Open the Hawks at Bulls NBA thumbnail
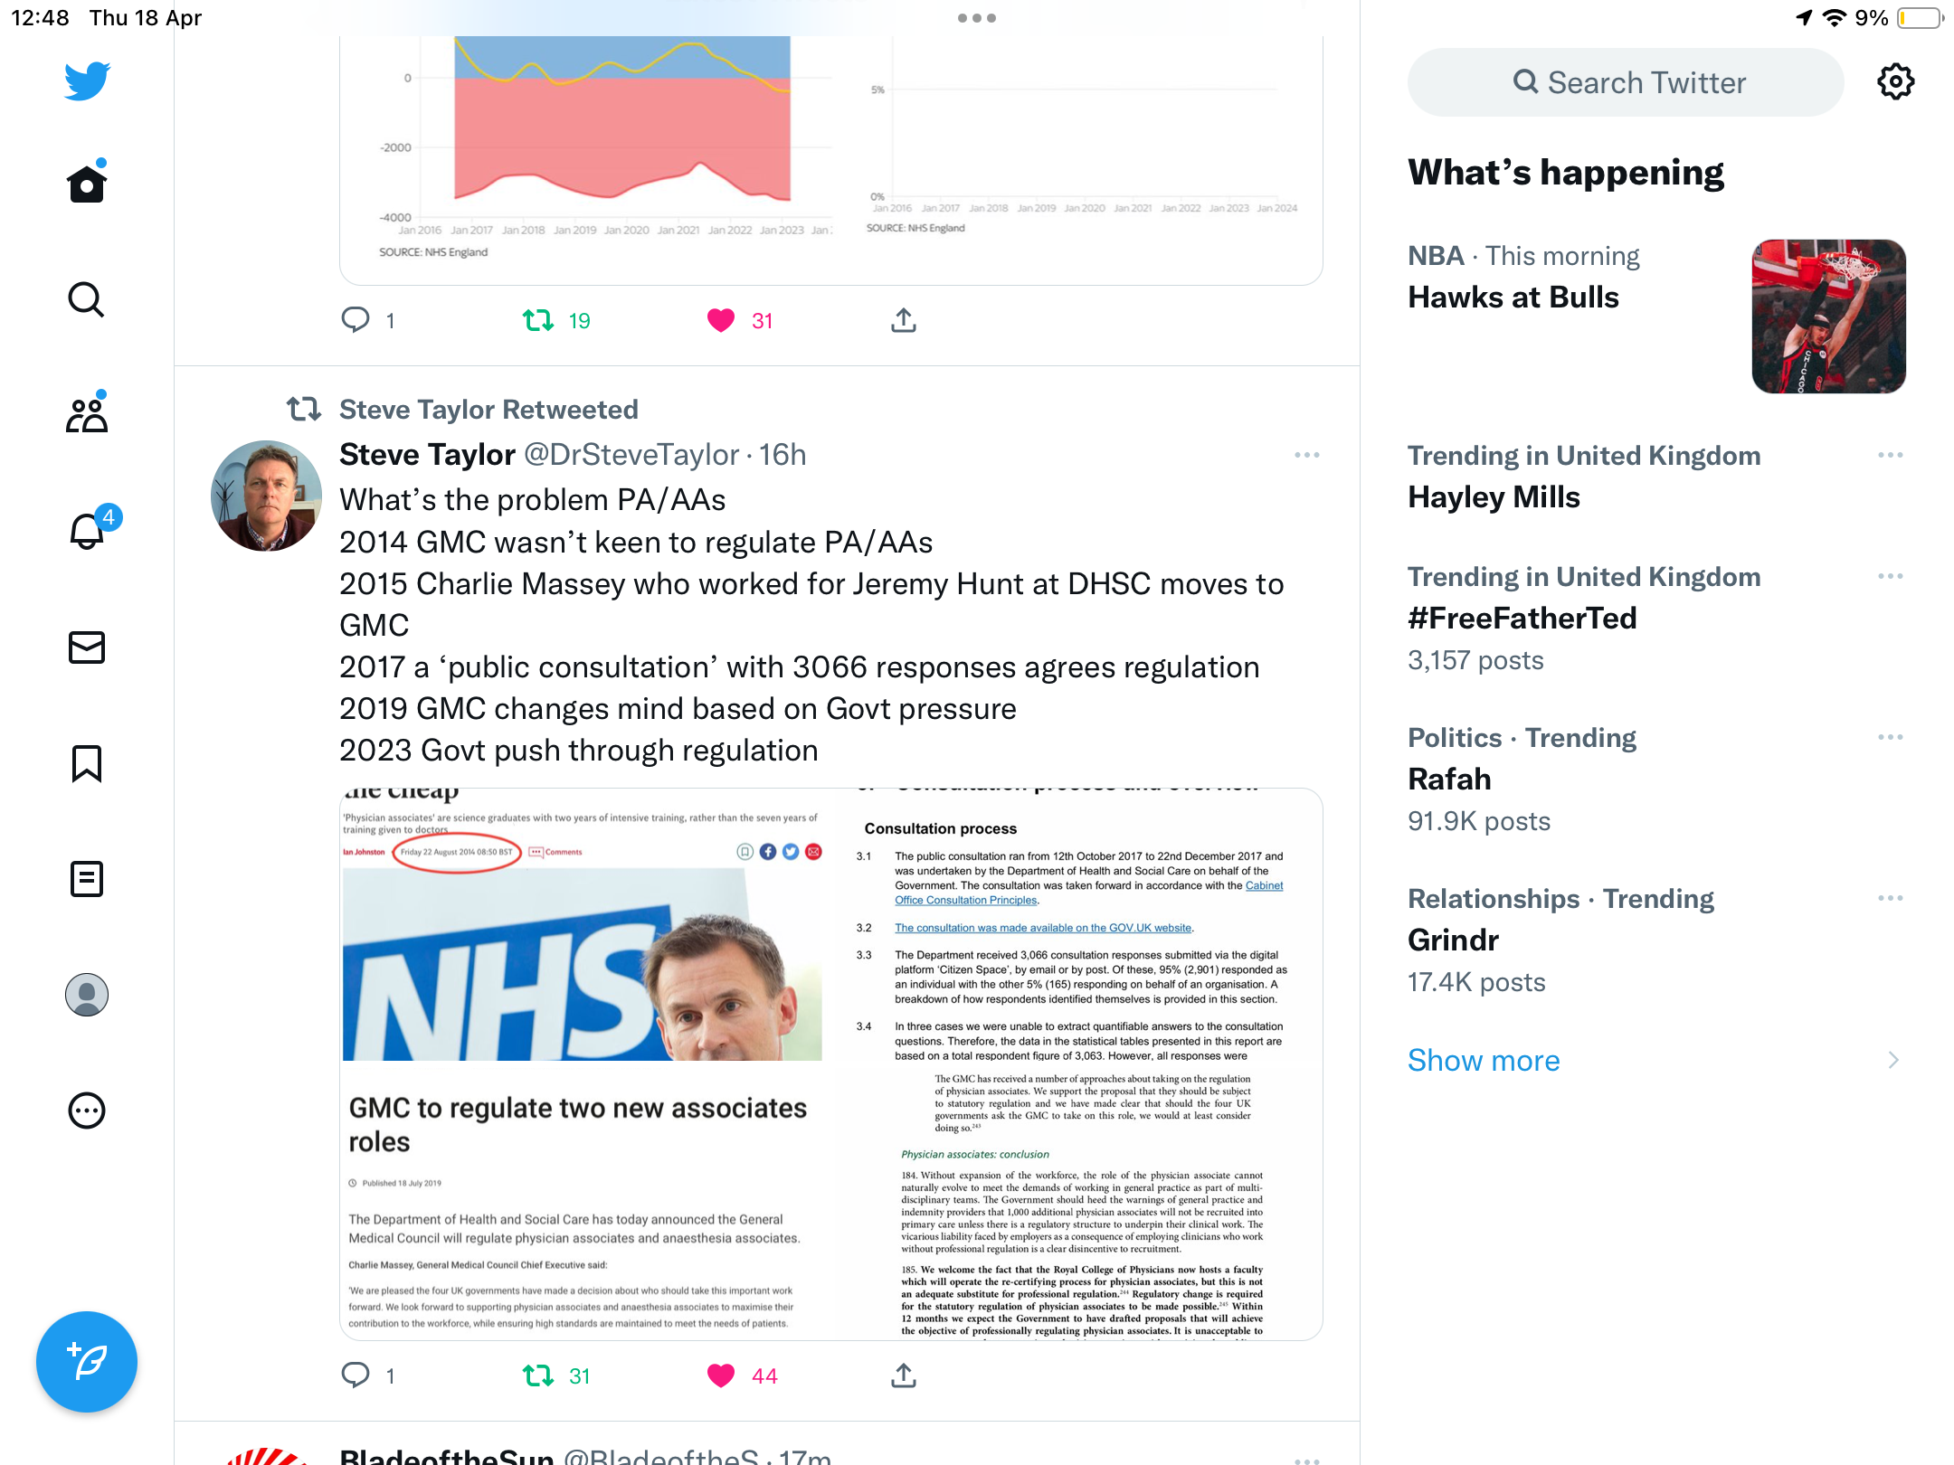This screenshot has width=1954, height=1465. [x=1828, y=316]
